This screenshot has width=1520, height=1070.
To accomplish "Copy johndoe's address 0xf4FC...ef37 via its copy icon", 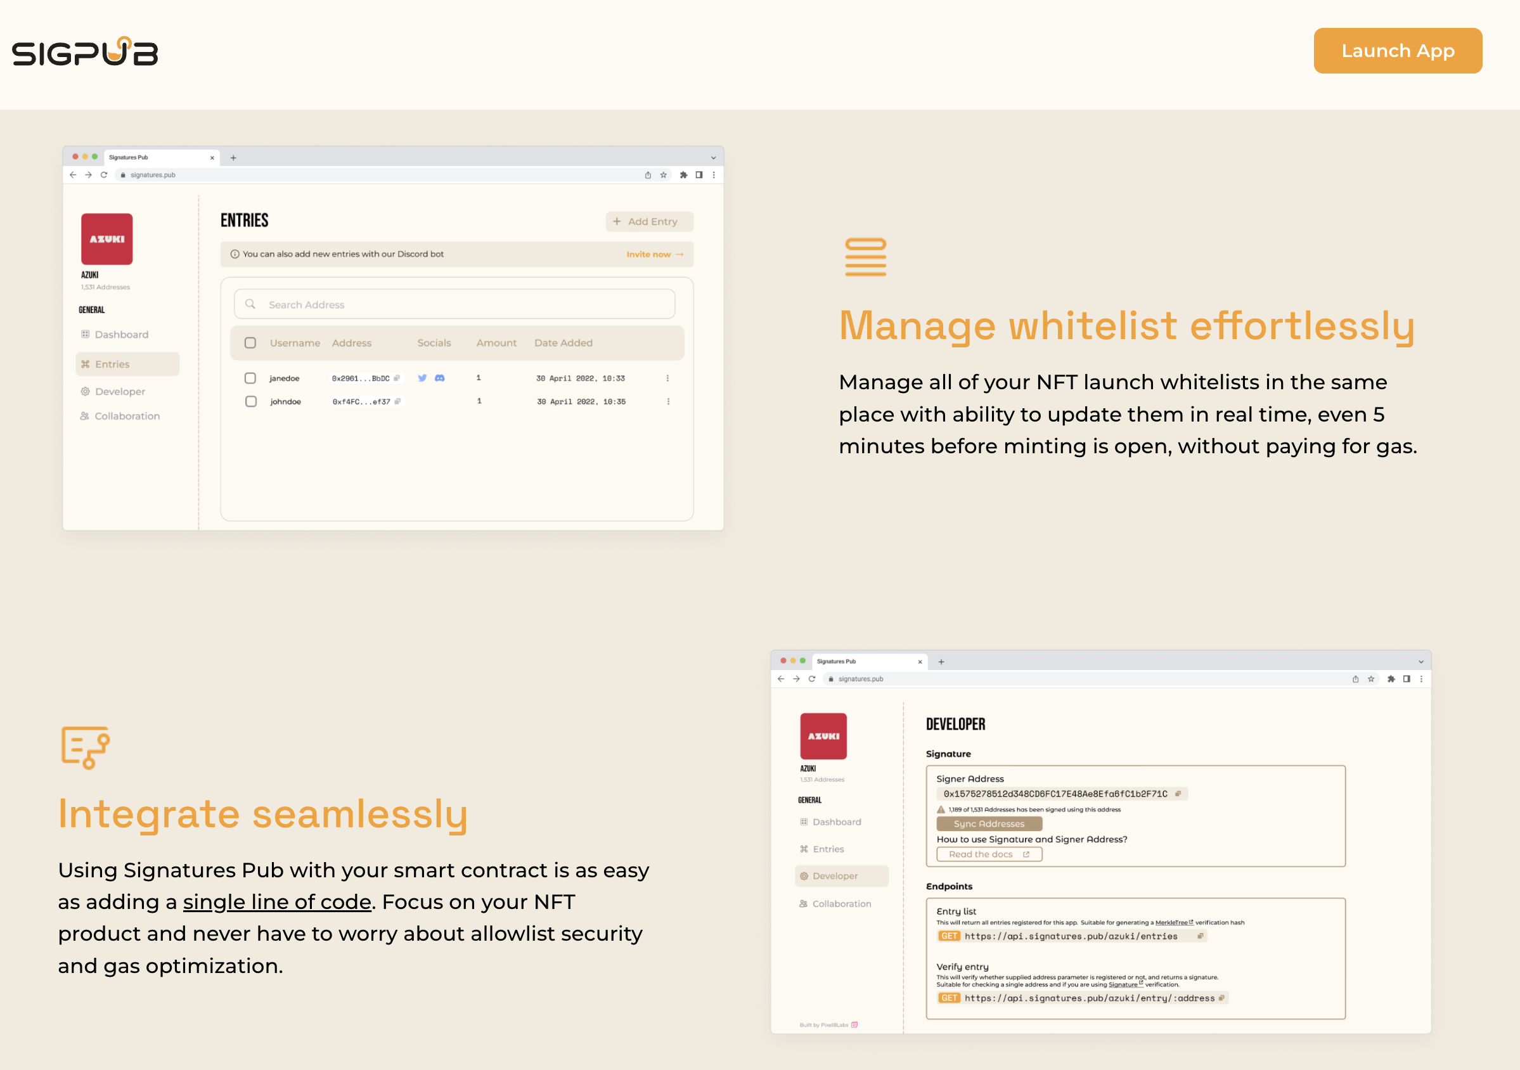I will pyautogui.click(x=397, y=402).
